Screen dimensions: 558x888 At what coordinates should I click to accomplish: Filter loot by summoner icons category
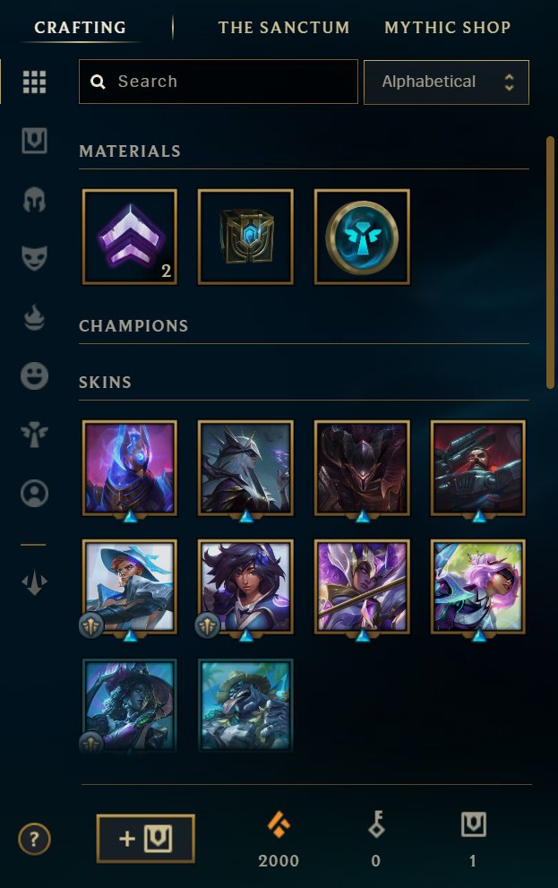pyautogui.click(x=35, y=493)
